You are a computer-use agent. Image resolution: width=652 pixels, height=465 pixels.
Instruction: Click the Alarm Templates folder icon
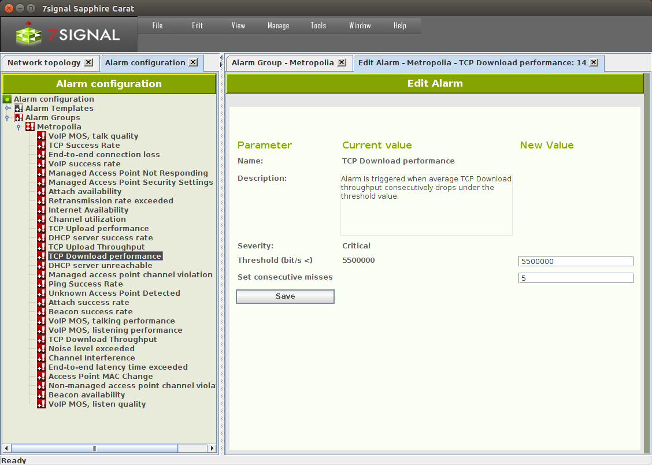tap(18, 109)
